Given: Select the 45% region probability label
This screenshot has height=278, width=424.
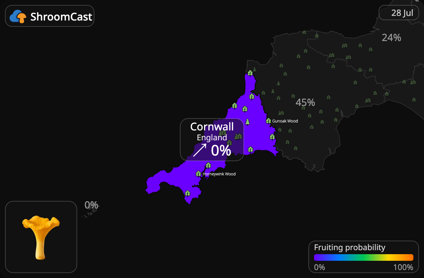Looking at the screenshot, I should pos(305,103).
